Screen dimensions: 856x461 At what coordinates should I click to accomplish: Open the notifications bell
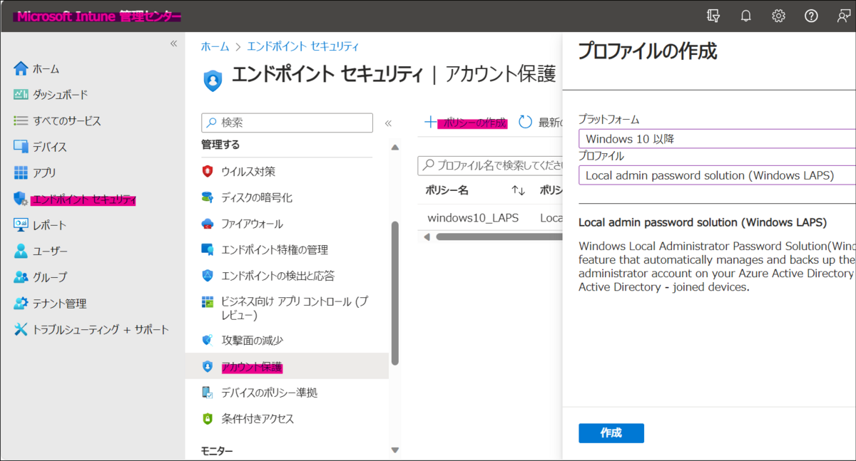746,15
